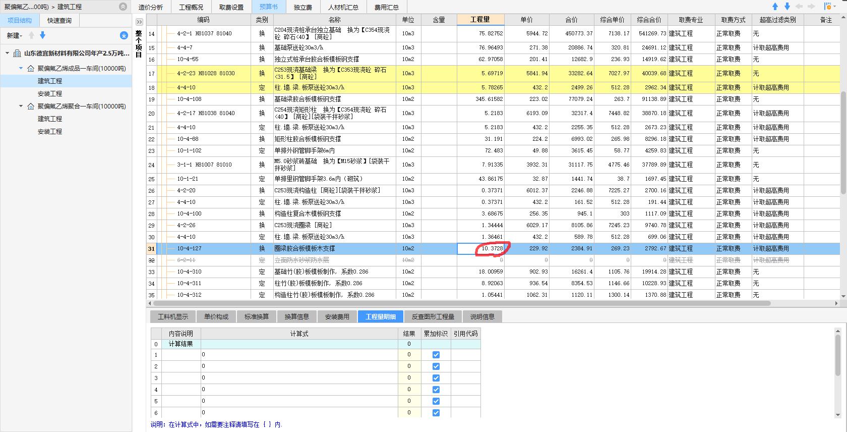Open the 换算信息 bottom tab
The width and height of the screenshot is (847, 432).
click(x=297, y=316)
